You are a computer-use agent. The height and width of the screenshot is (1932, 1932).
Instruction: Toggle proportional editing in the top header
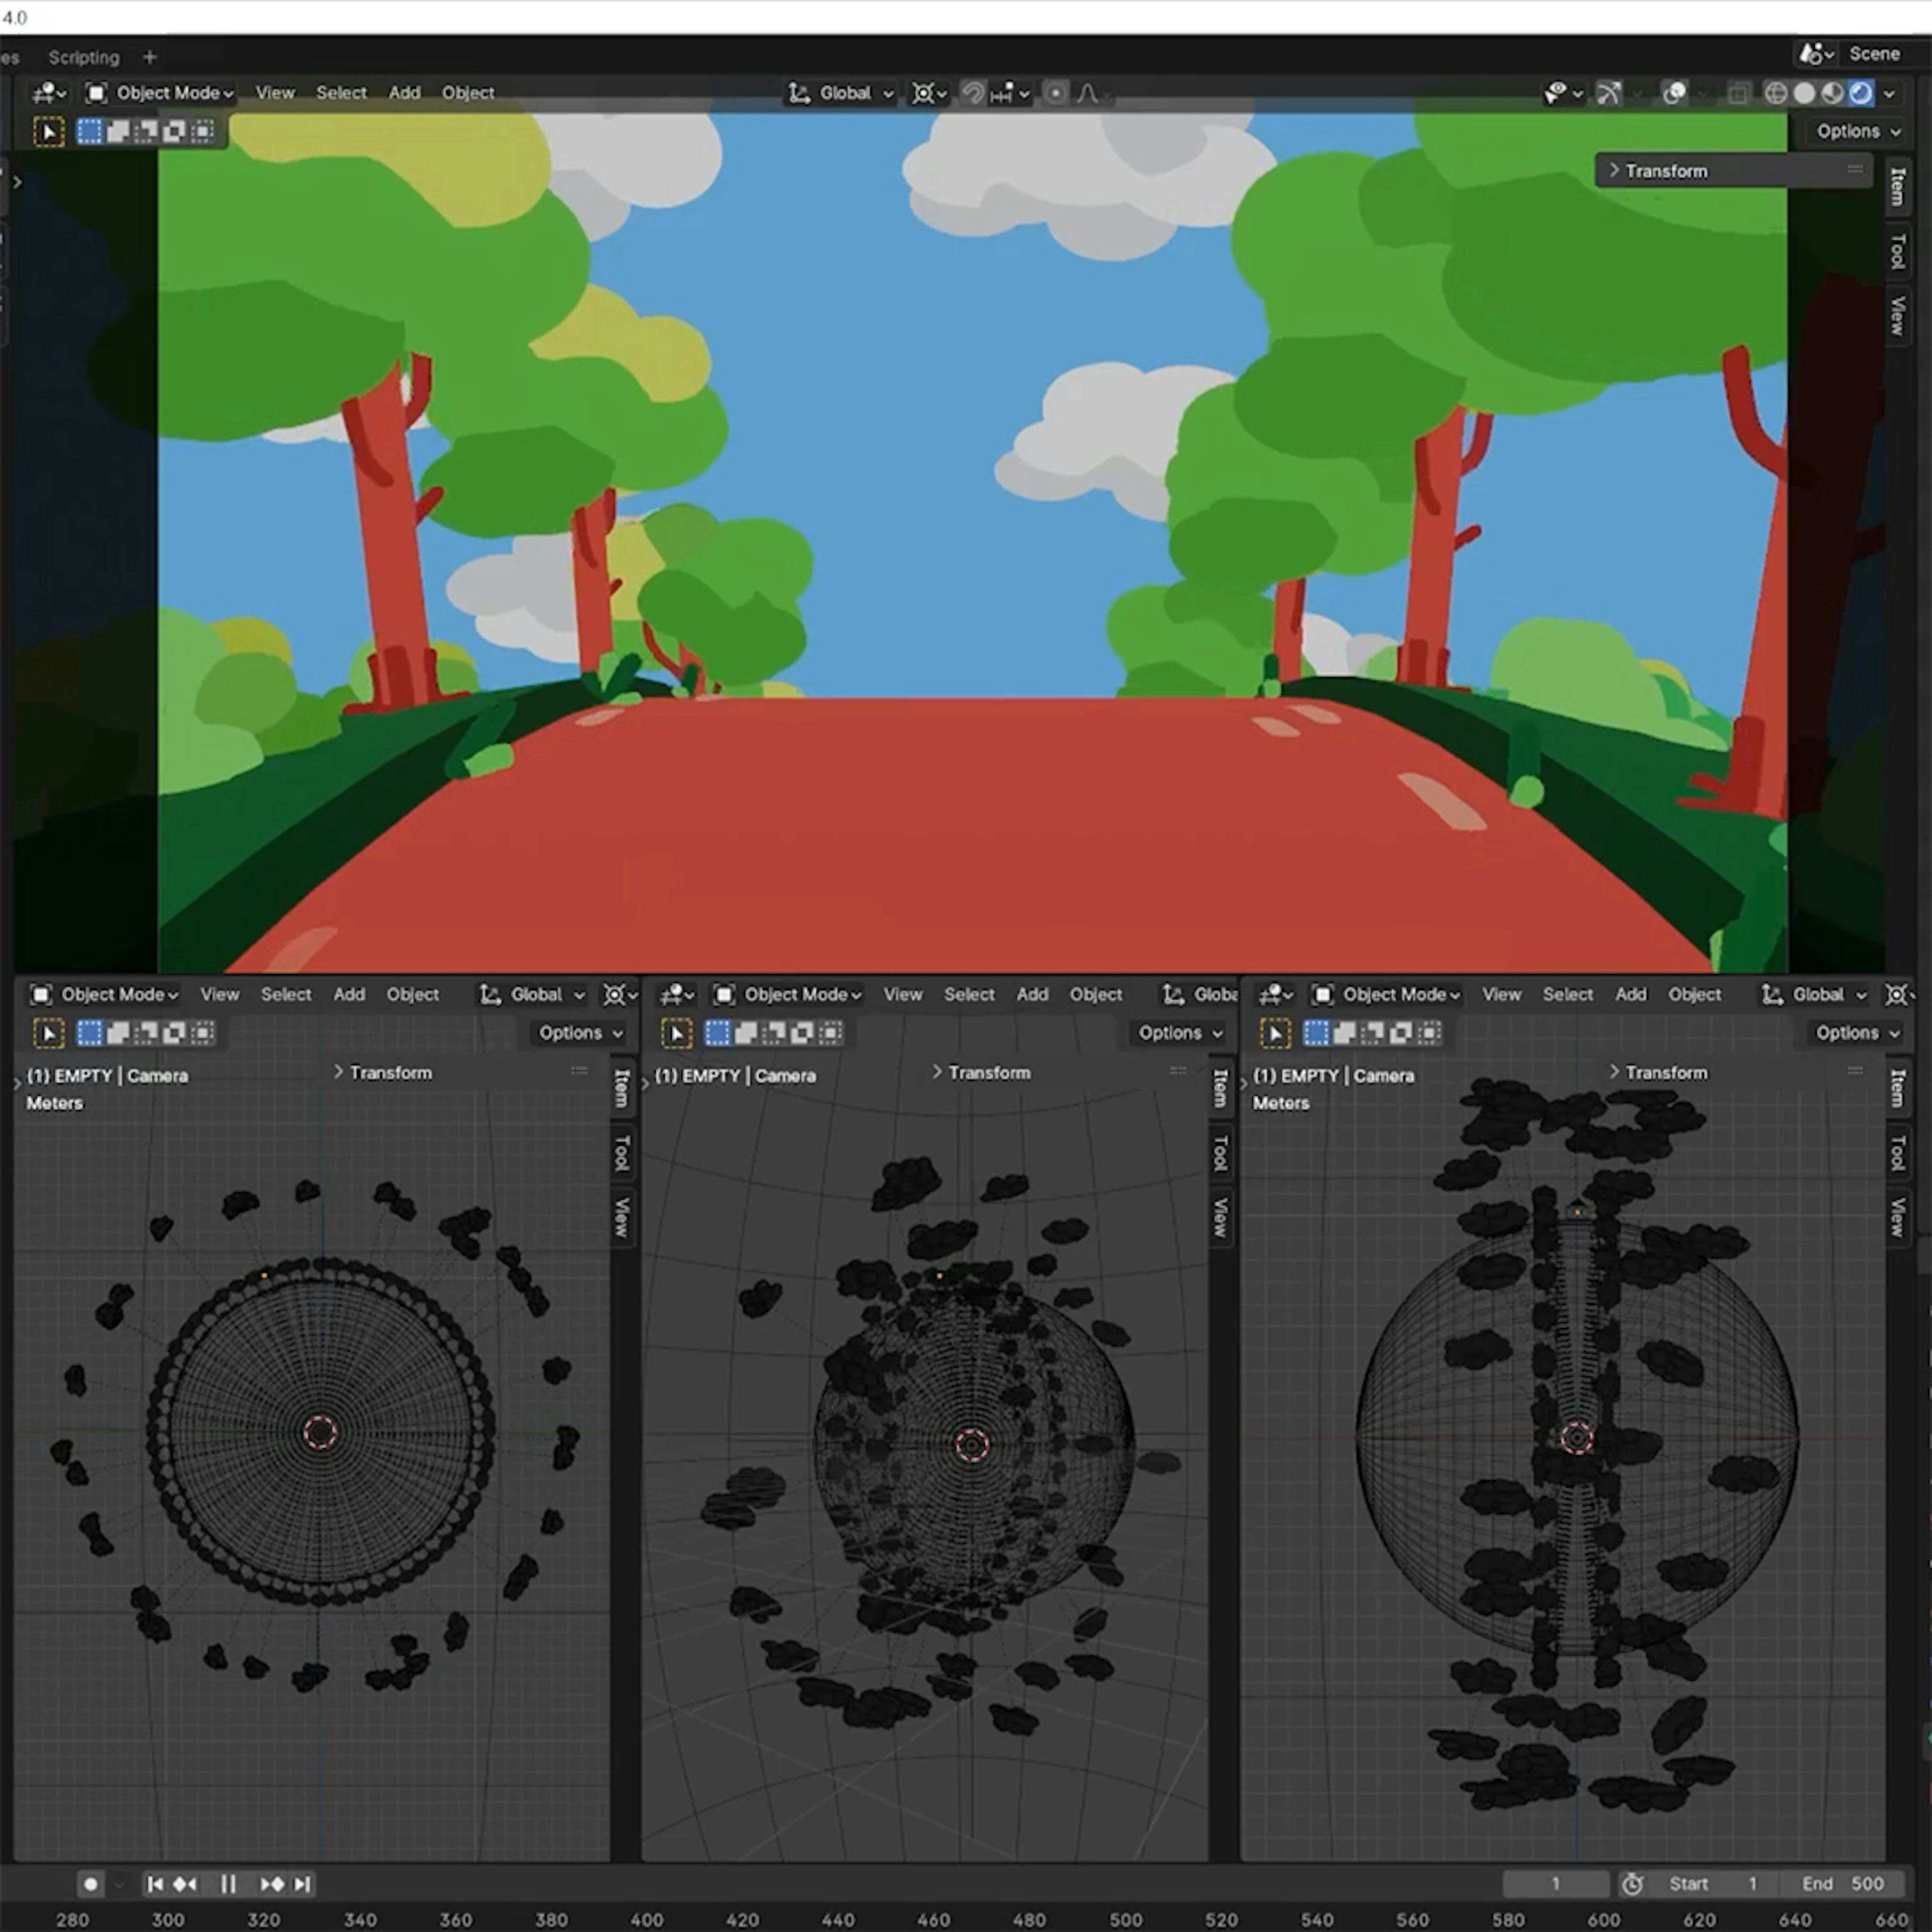pyautogui.click(x=1055, y=93)
